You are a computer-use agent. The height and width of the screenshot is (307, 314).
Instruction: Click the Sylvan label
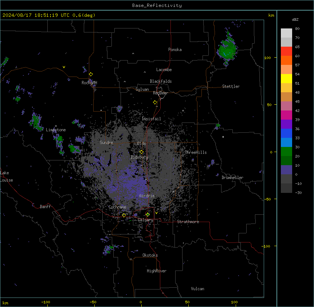click(142, 89)
